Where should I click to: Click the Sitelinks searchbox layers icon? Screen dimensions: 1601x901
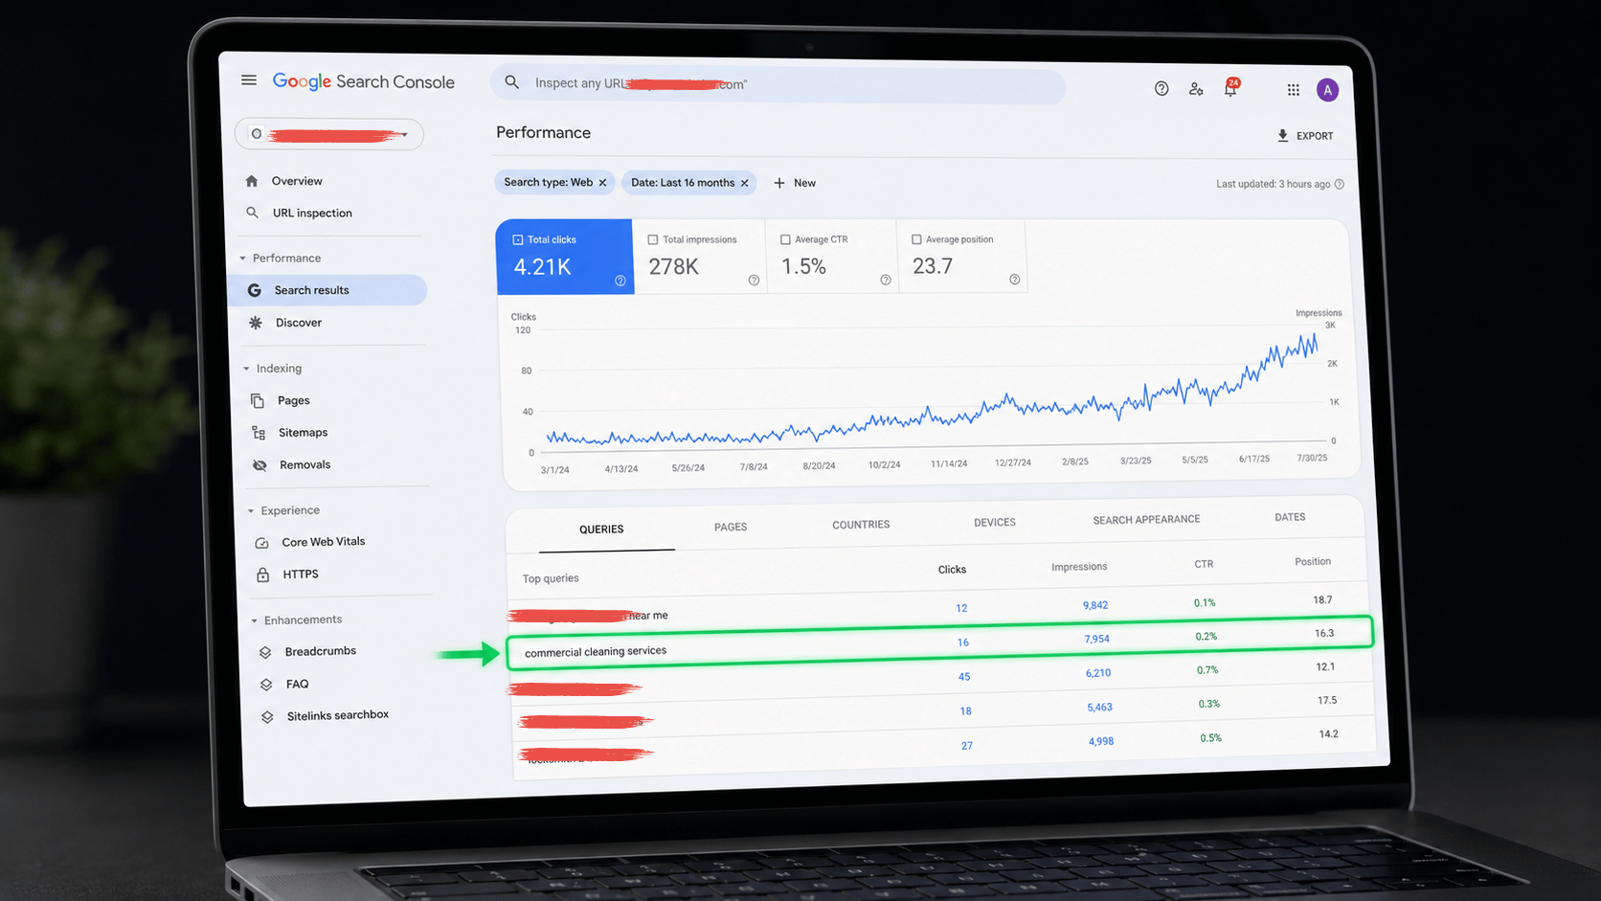[267, 716]
